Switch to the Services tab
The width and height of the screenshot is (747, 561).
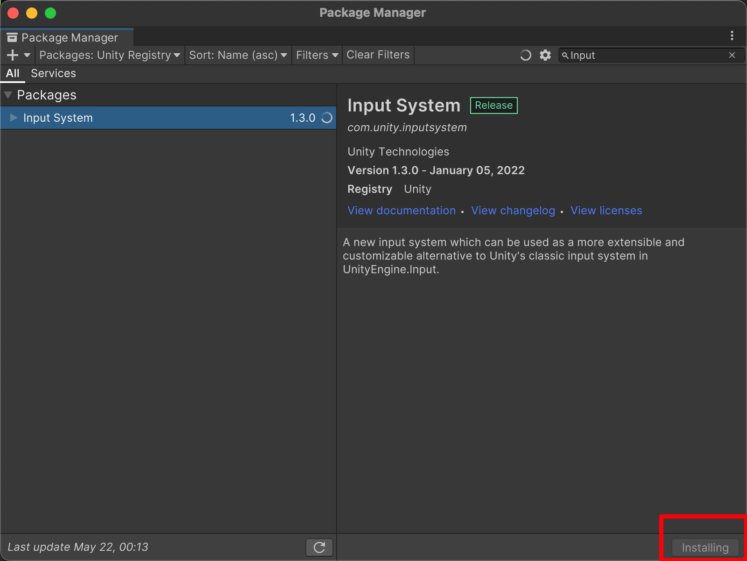click(x=53, y=73)
